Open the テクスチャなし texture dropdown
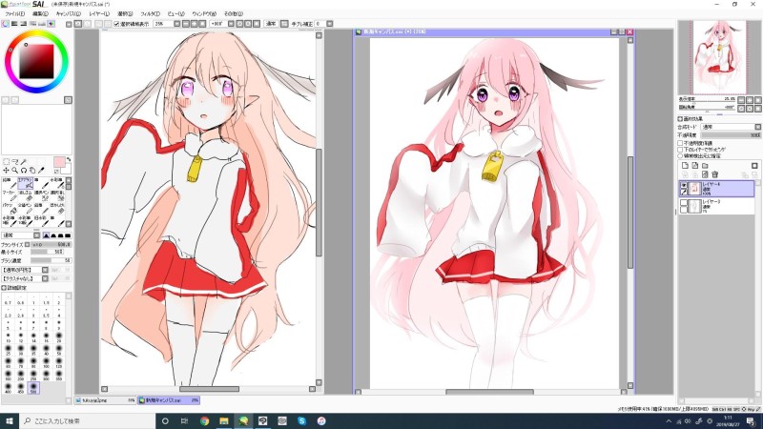 tap(25, 278)
